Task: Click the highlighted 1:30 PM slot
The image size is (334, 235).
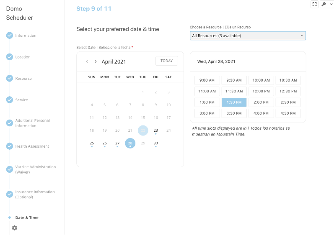Action: 234,102
